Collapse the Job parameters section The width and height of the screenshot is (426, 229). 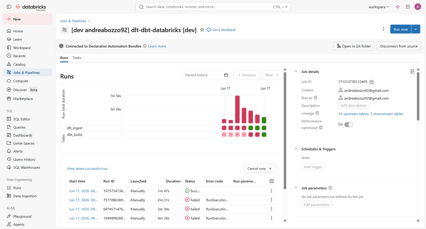(296, 188)
